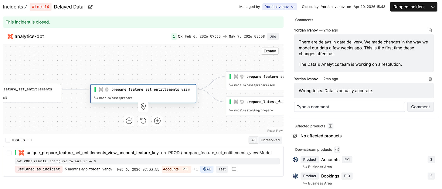Click the Test tag on the issue row
The image size is (442, 189).
[x=222, y=169]
